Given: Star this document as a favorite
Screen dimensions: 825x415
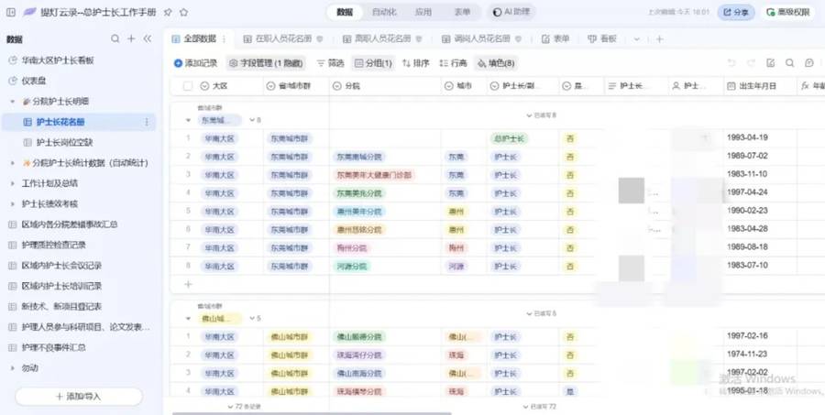Looking at the screenshot, I should coord(184,13).
